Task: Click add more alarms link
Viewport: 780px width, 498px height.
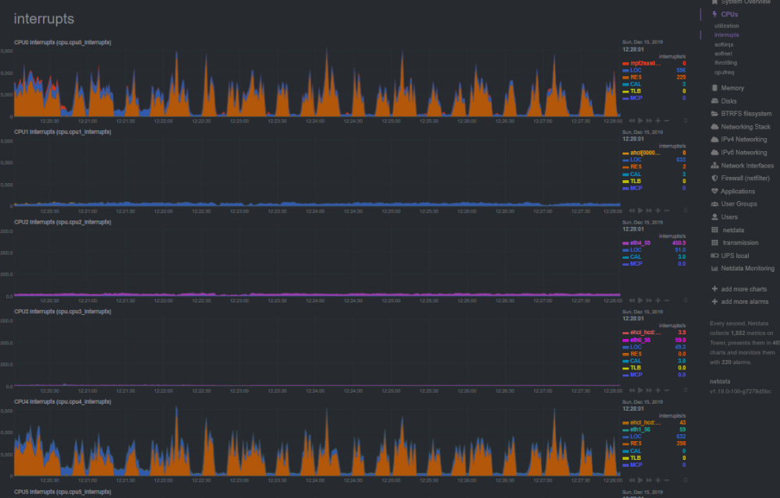Action: [745, 302]
